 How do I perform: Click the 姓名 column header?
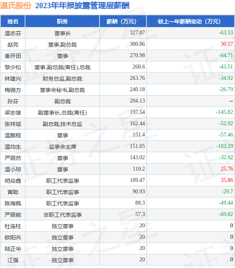point(13,22)
